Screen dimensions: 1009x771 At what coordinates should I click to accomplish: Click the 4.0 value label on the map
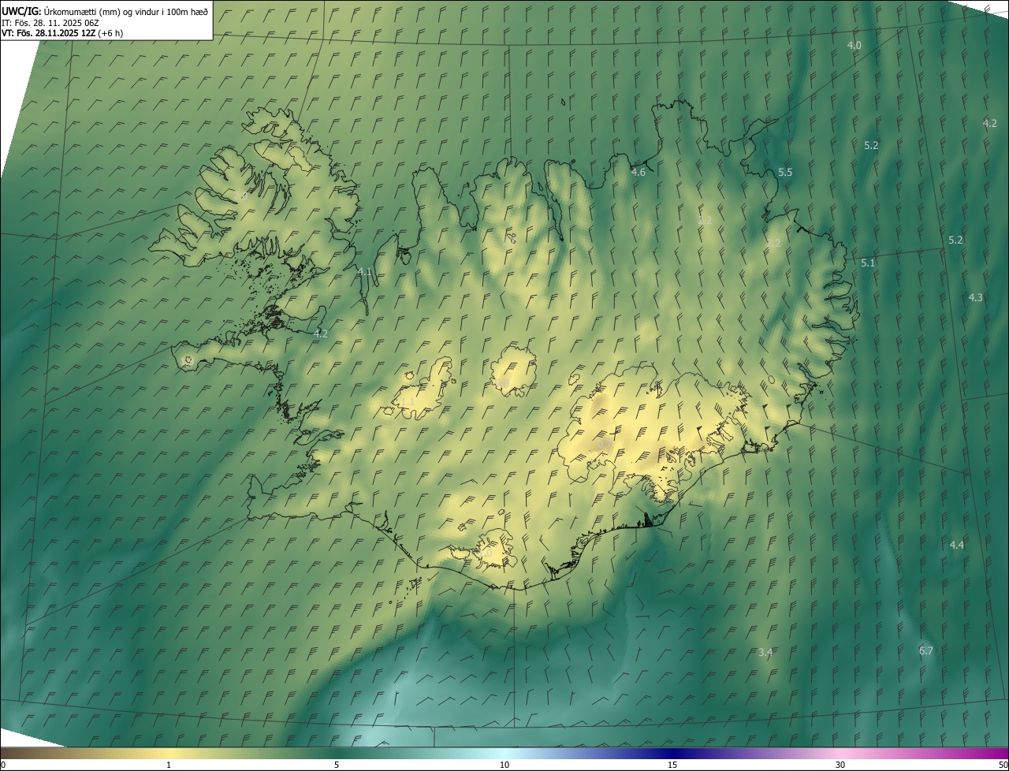854,46
